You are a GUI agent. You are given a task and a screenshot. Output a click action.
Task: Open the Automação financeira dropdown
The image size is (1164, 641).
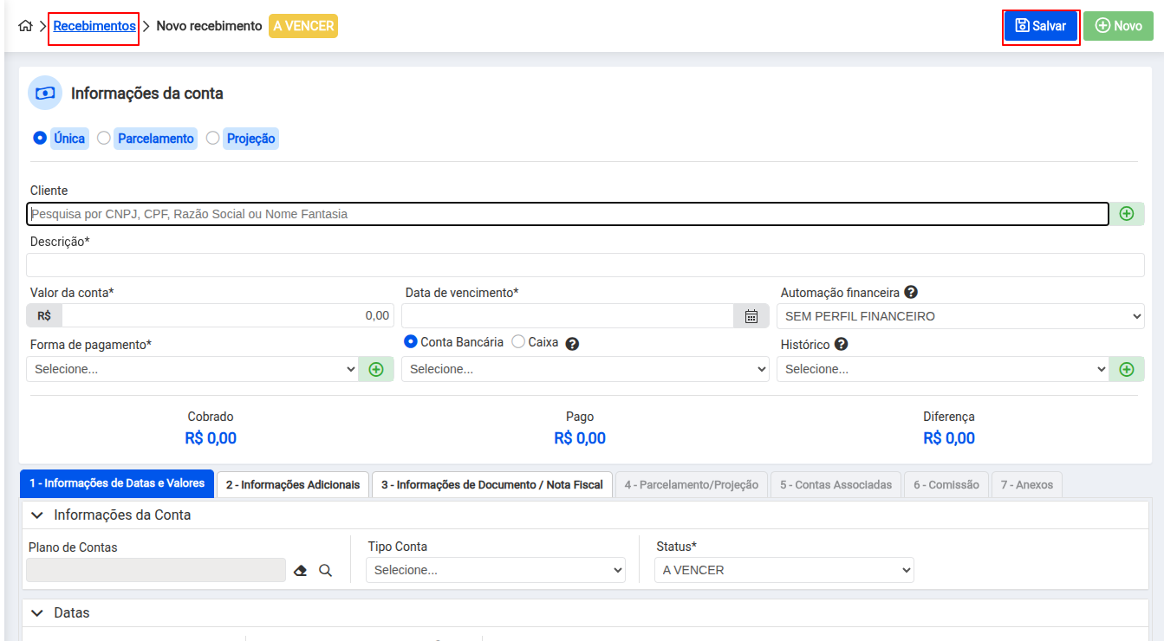(x=960, y=316)
